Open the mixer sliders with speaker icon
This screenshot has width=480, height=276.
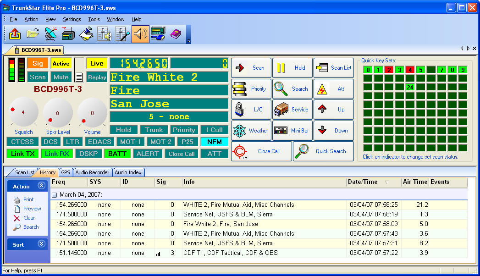coord(105,34)
